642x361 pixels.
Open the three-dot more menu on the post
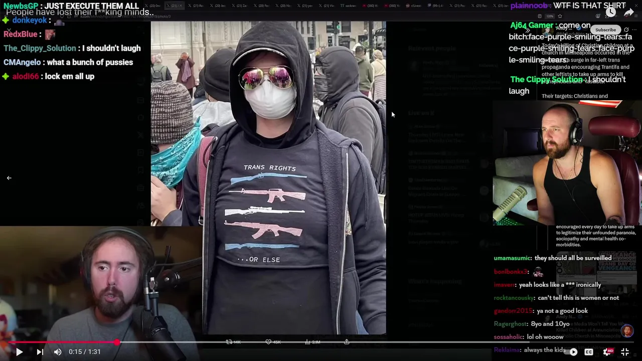634,30
